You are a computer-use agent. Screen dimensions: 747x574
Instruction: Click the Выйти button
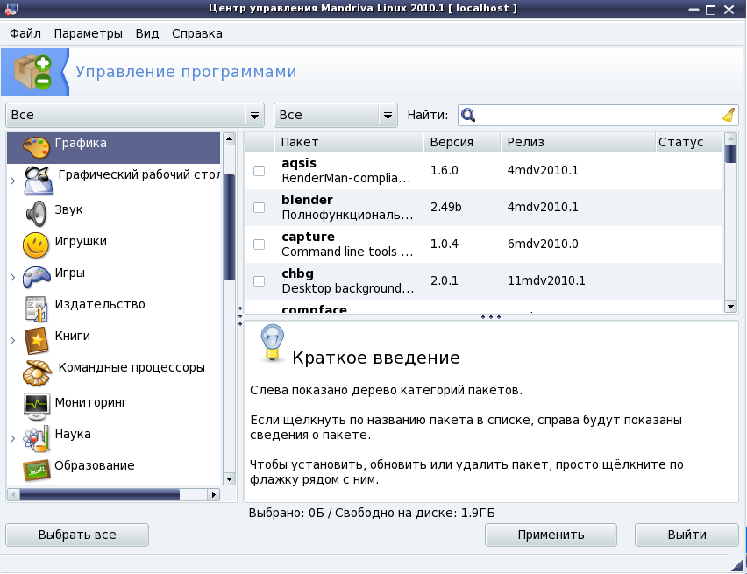point(687,535)
